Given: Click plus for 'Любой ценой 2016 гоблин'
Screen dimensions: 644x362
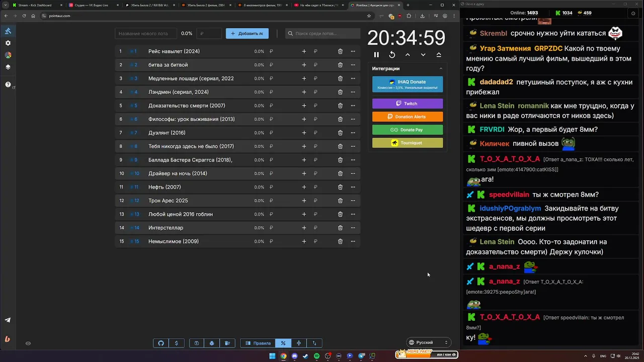Looking at the screenshot, I should [x=304, y=214].
